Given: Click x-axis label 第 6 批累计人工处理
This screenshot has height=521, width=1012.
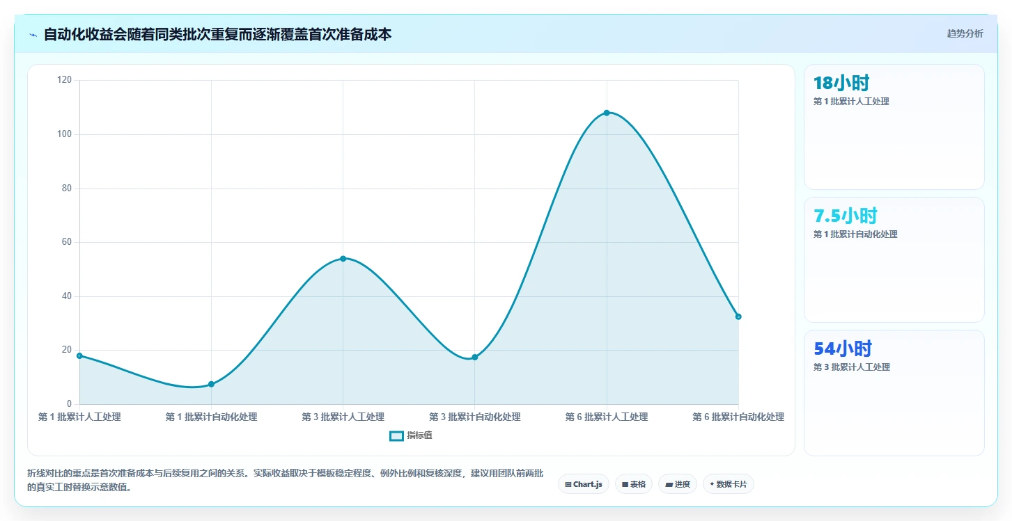Looking at the screenshot, I should coord(607,417).
